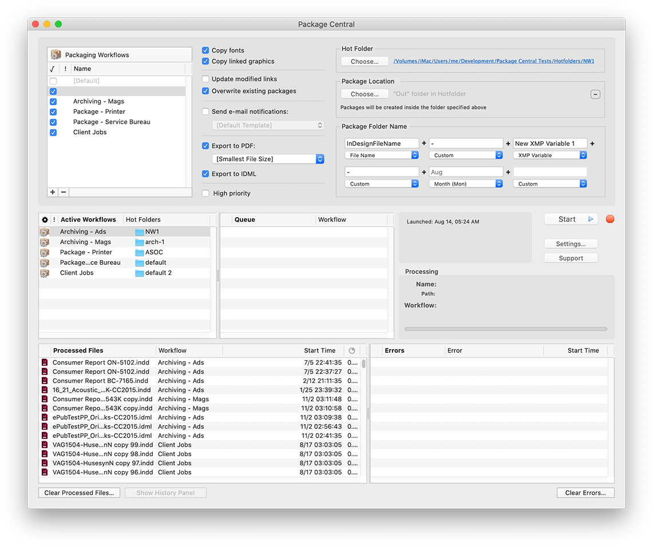Enable Update modified links checkbox
The image size is (653, 547).
click(205, 79)
